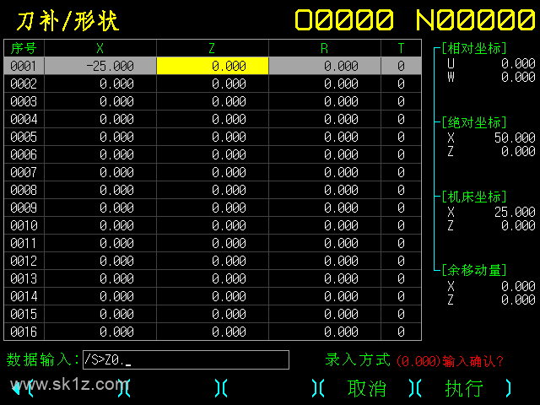Click remaining distance X value
This screenshot has width=540, height=405.
click(518, 286)
